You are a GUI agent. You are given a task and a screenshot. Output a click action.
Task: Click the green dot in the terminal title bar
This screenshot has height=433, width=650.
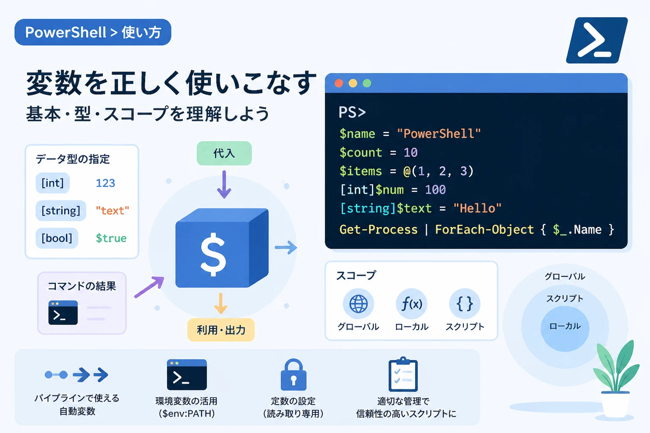tap(367, 83)
